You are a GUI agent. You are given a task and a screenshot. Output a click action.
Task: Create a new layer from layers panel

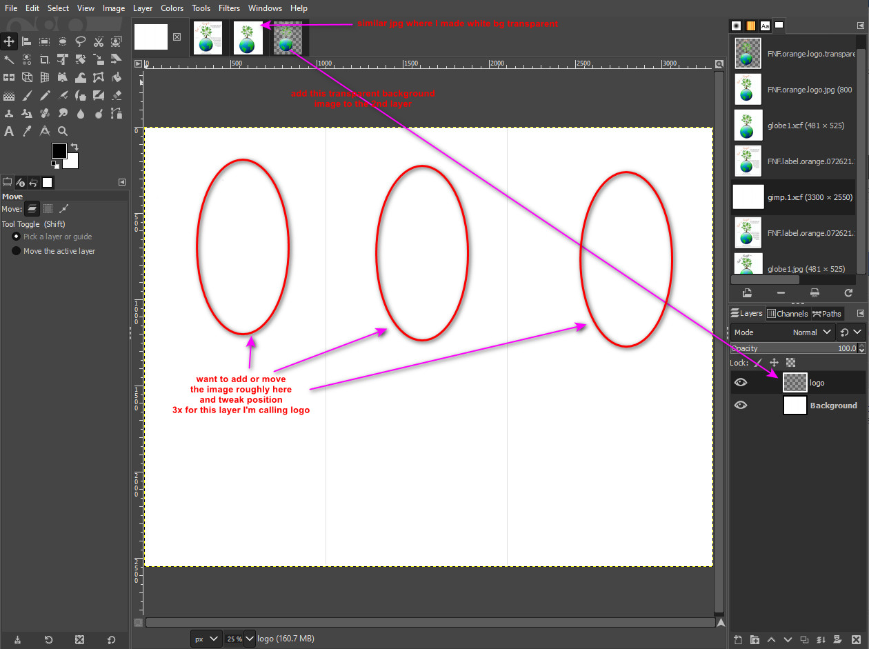737,639
